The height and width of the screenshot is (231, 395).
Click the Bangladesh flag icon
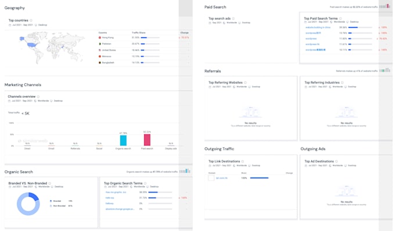tap(100, 63)
